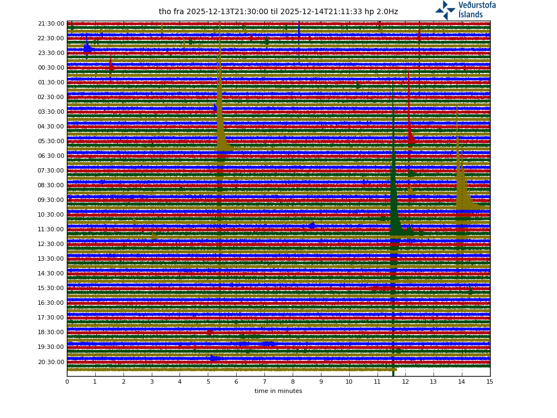Viewport: 557px width, 418px height.
Task: Click the Veðurstofa Íslands logo text
Action: coord(476,10)
